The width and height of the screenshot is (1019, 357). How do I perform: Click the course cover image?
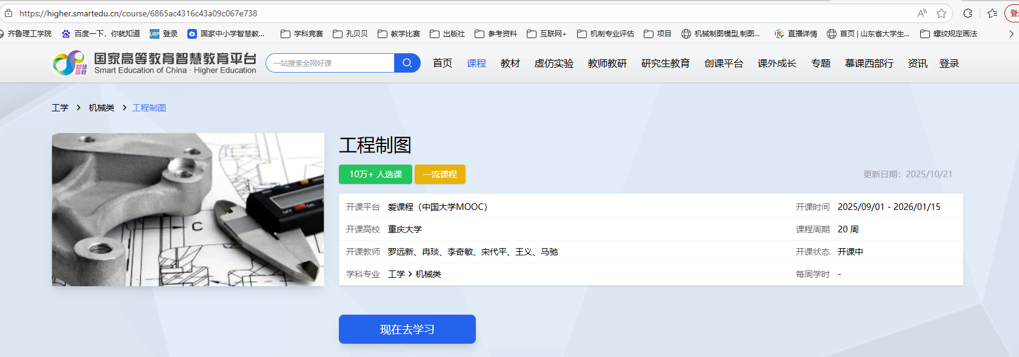pos(188,209)
